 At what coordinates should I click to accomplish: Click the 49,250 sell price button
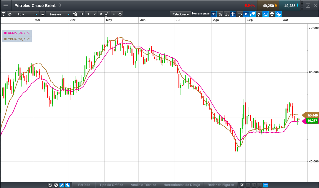point(268,6)
